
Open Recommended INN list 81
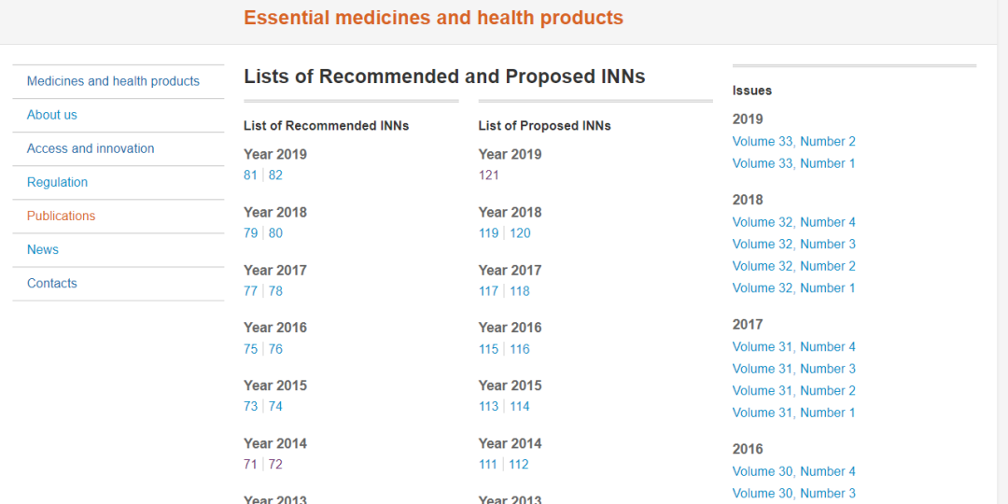point(250,175)
